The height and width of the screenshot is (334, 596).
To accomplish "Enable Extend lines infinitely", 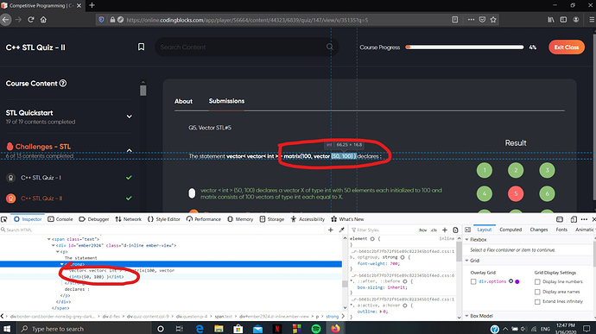I will (x=537, y=302).
